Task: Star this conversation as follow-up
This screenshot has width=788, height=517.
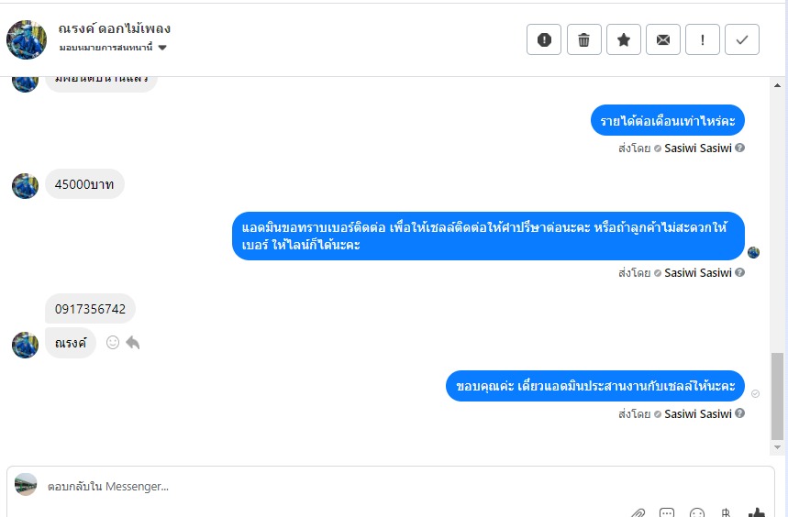Action: click(x=624, y=39)
